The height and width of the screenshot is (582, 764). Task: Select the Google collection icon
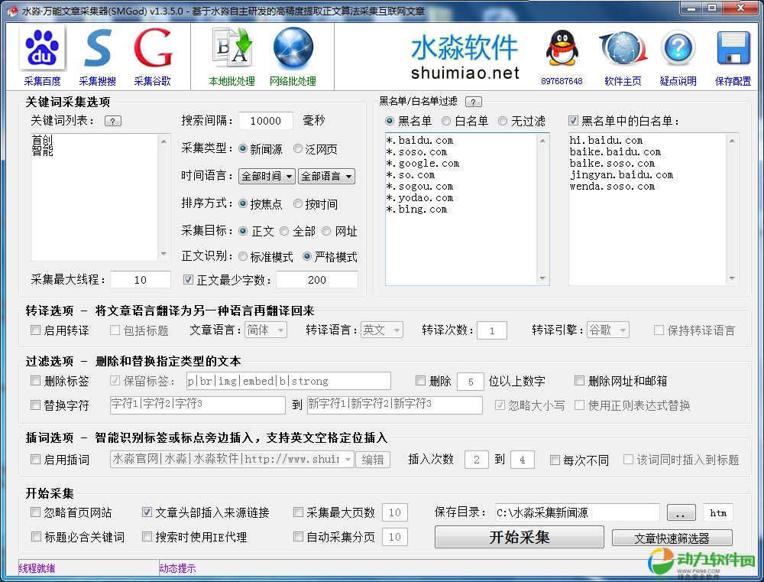point(152,50)
